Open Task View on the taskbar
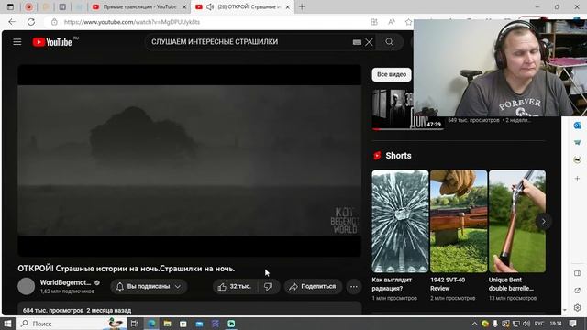 135,324
